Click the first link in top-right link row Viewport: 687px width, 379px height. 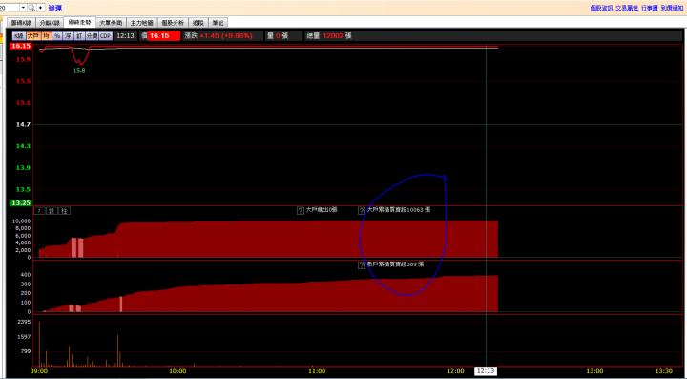coord(601,8)
